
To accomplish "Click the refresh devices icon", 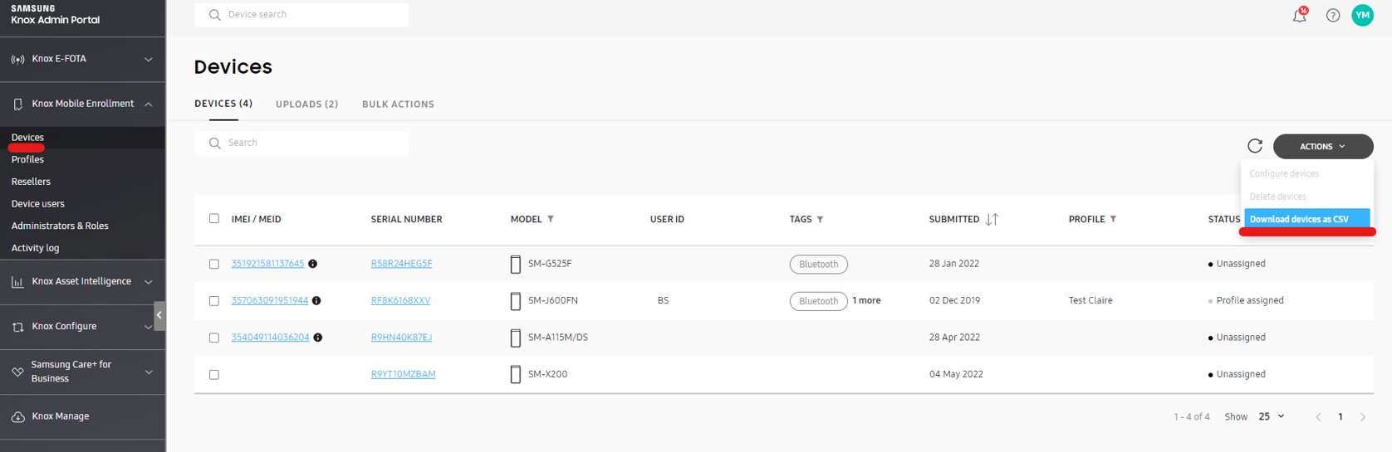I will point(1255,146).
